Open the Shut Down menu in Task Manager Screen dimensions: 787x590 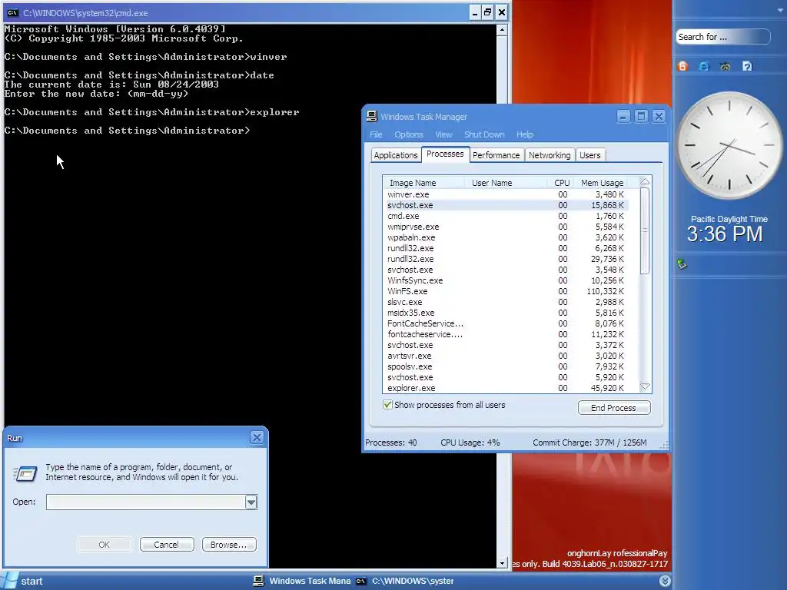click(484, 134)
